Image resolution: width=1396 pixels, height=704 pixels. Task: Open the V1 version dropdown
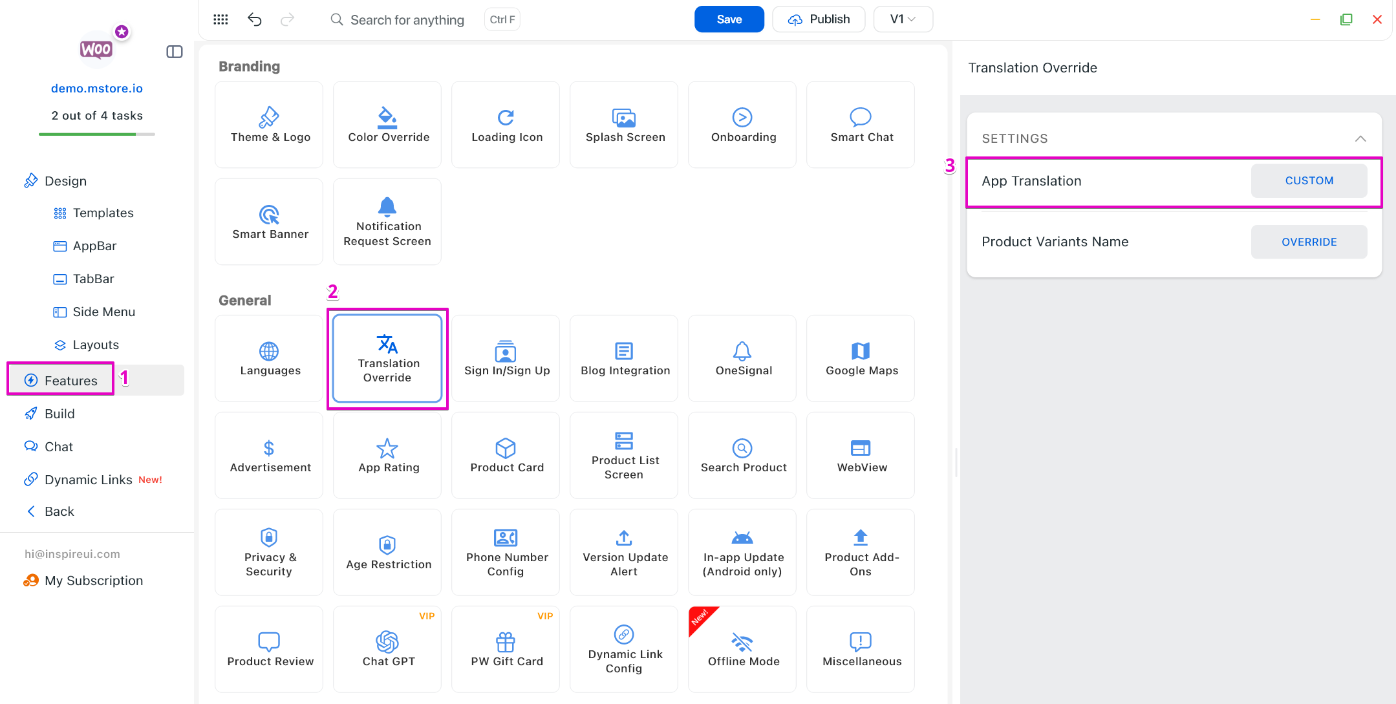click(x=903, y=19)
